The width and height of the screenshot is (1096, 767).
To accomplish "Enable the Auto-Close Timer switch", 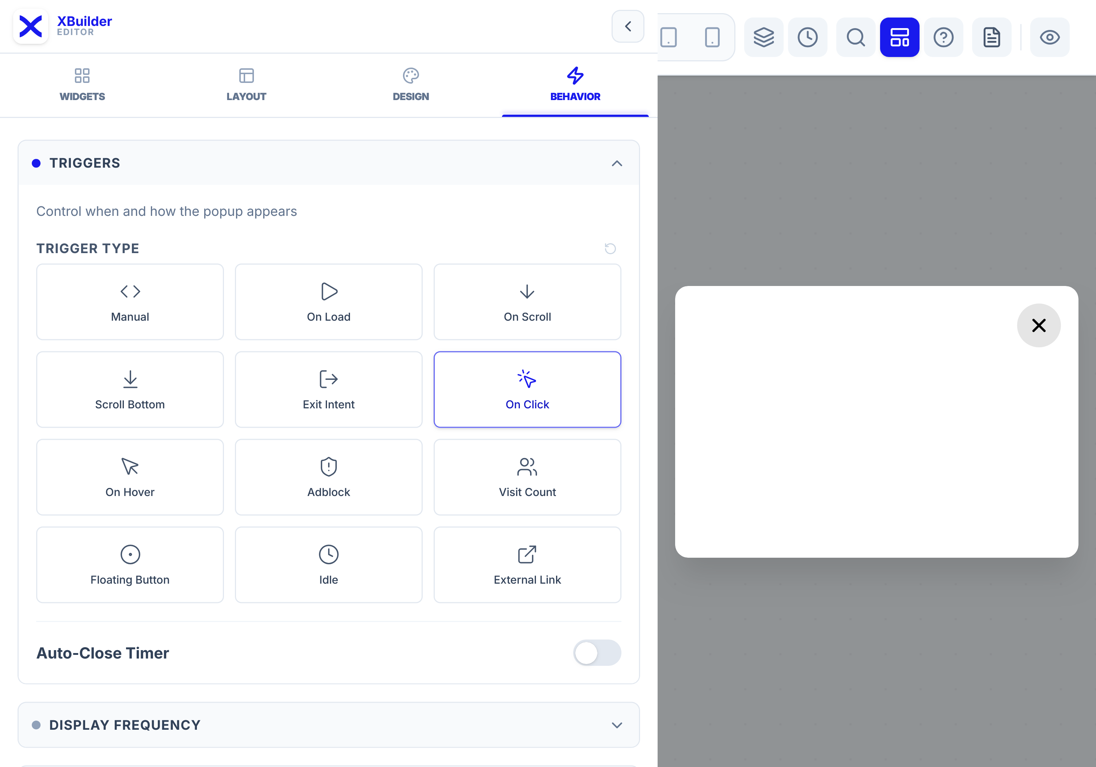I will pyautogui.click(x=597, y=652).
